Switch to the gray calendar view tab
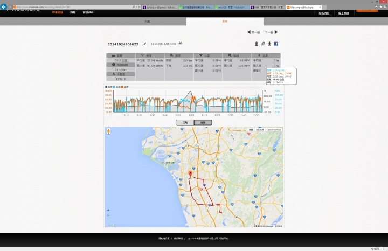Image resolution: width=388 pixels, height=251 pixels. [x=147, y=22]
